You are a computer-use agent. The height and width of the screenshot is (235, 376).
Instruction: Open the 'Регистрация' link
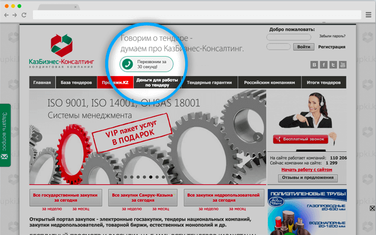pyautogui.click(x=332, y=47)
